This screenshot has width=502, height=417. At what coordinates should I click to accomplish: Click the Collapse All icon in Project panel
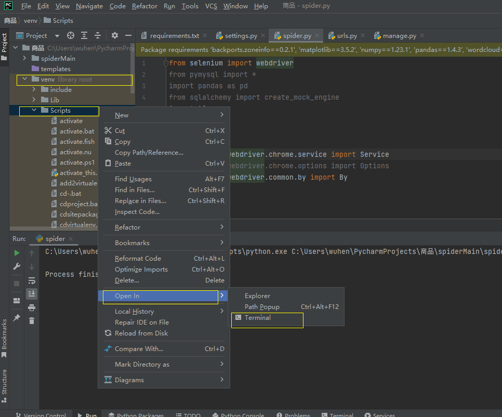pyautogui.click(x=97, y=36)
